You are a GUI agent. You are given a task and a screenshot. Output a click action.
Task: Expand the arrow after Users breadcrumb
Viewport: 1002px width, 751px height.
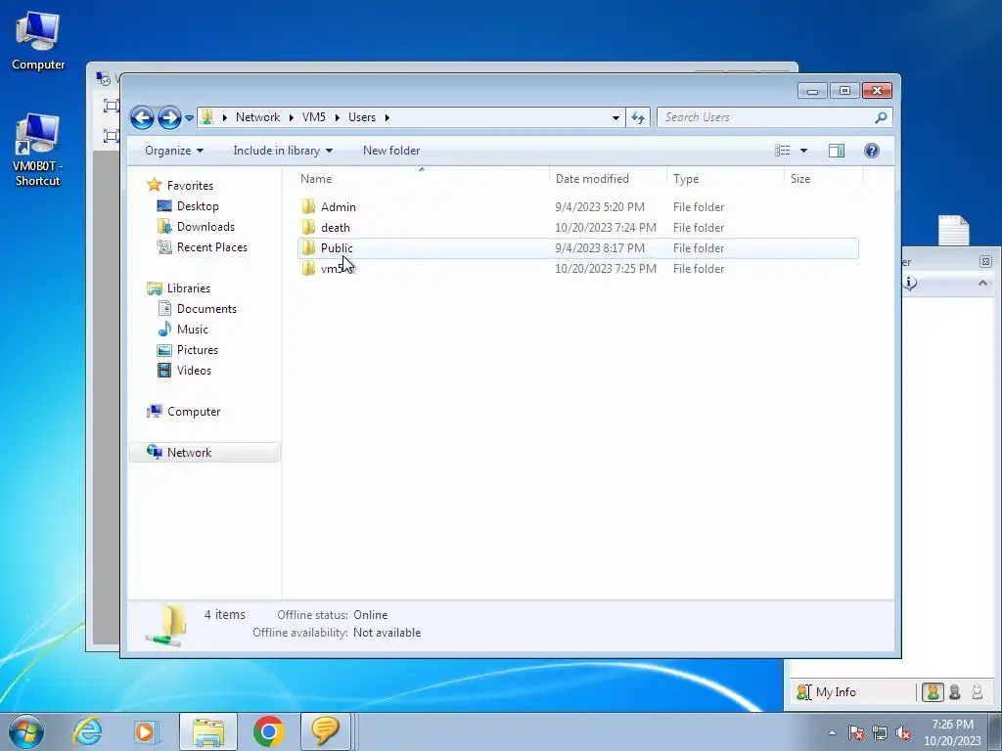(x=387, y=117)
